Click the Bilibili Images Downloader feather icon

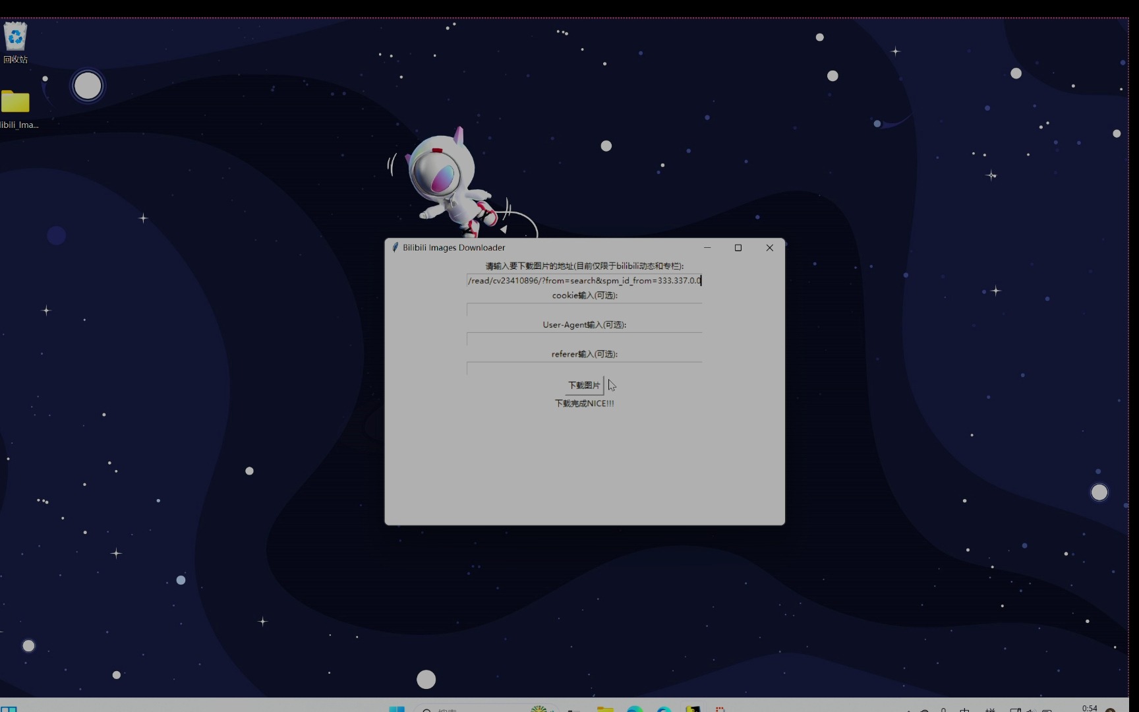coord(395,247)
